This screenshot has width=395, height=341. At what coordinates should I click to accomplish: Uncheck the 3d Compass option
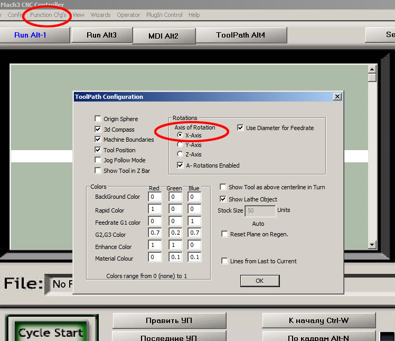click(98, 130)
